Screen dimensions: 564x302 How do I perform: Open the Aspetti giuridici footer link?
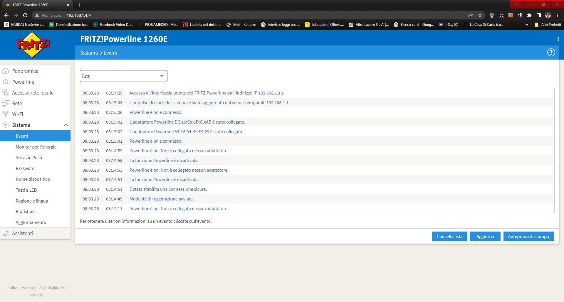[52, 288]
